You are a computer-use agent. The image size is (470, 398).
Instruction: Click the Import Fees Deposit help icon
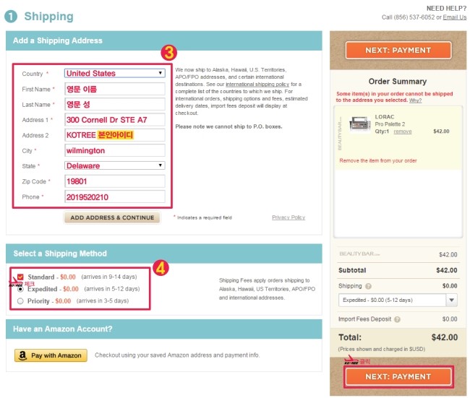[397, 319]
